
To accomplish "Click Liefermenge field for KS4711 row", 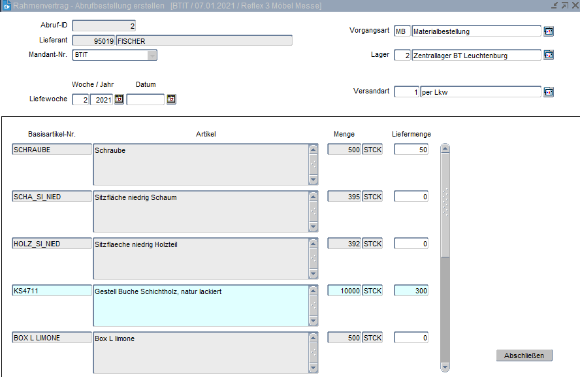I will pyautogui.click(x=411, y=291).
